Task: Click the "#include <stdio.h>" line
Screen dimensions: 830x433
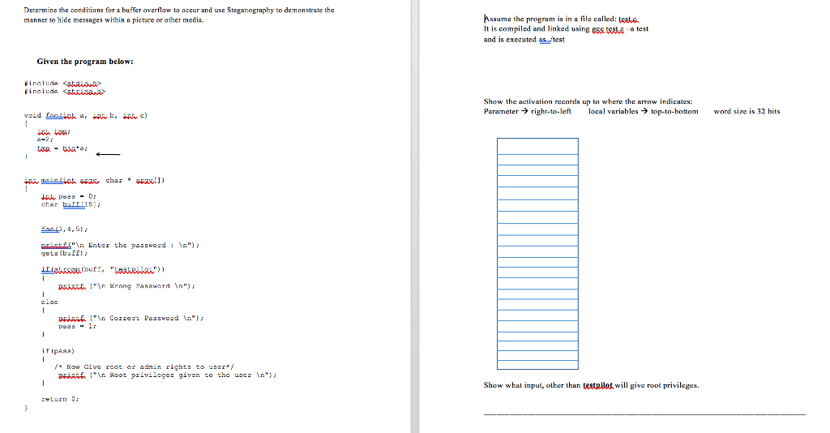Action: [x=62, y=83]
